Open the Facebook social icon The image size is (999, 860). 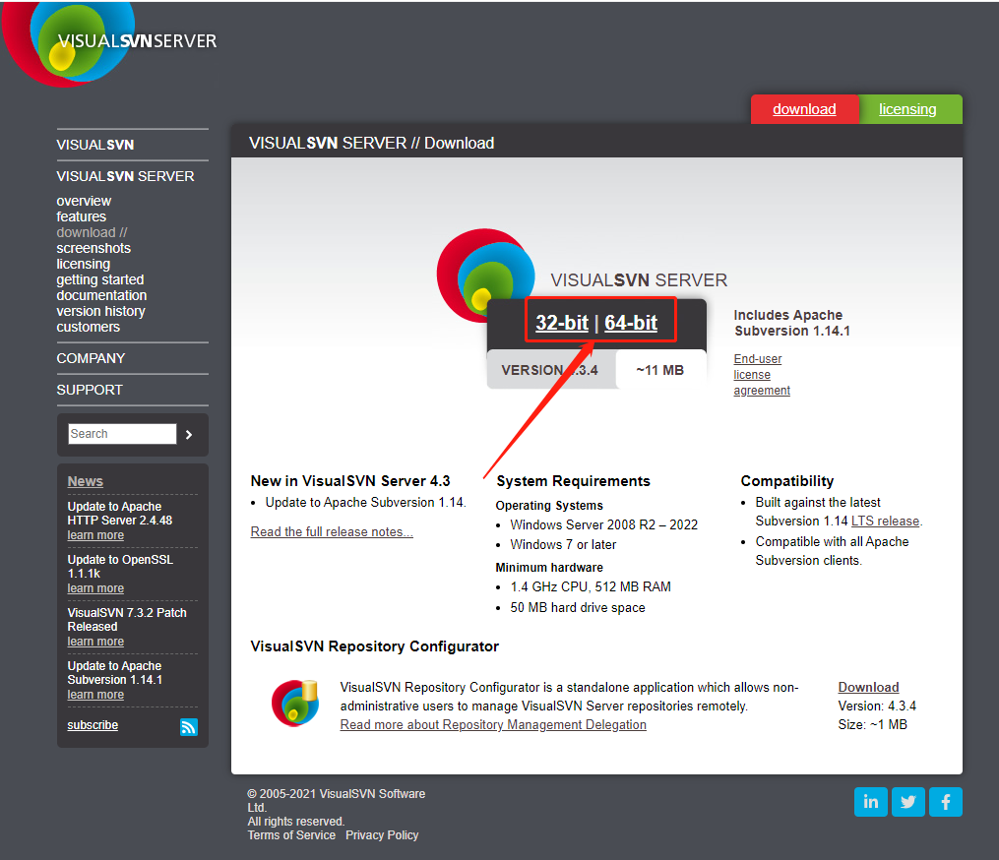click(x=946, y=801)
